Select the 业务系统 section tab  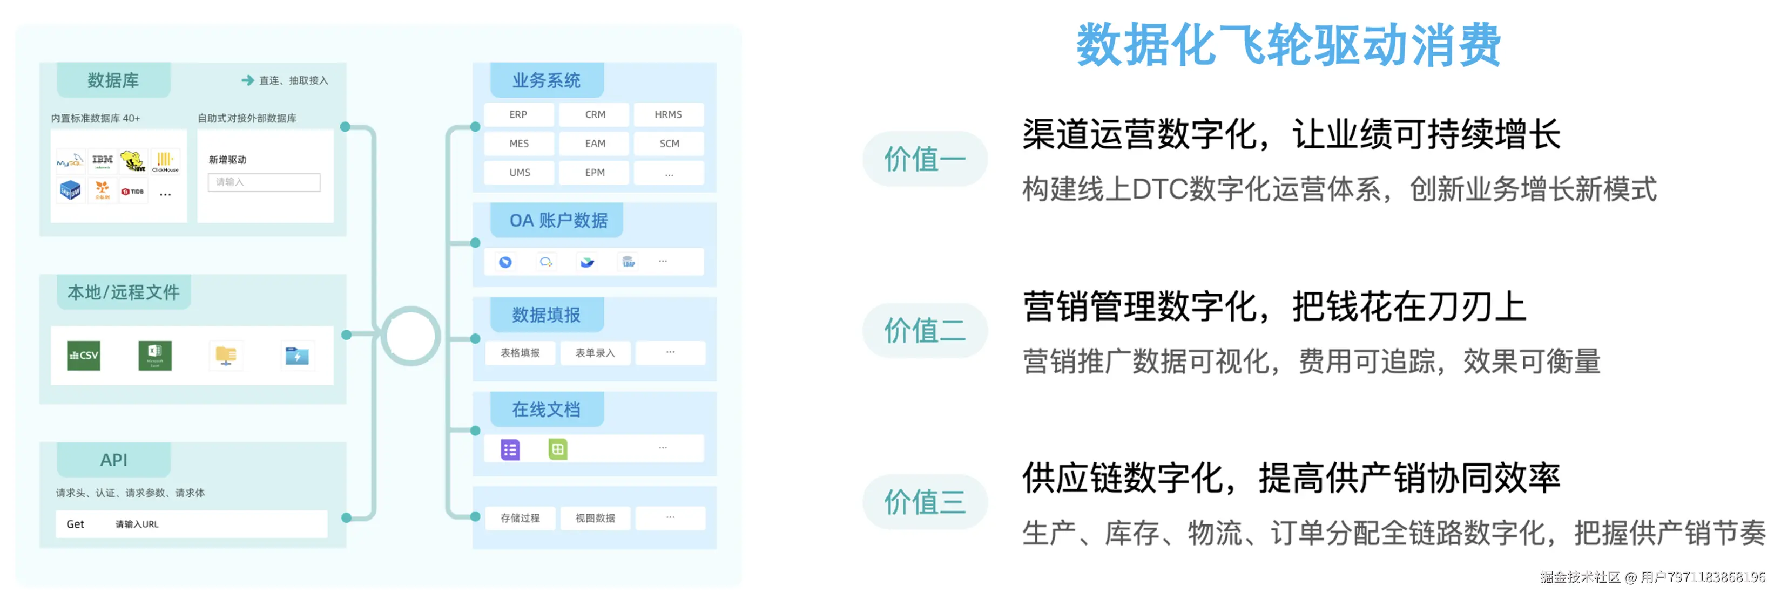point(546,80)
